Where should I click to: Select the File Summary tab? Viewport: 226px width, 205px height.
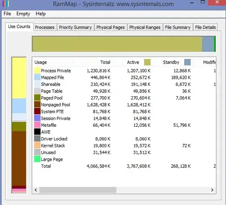pos(178,27)
